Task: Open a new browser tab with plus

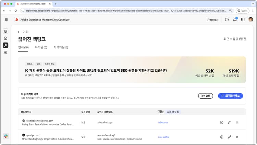Action: click(56, 4)
